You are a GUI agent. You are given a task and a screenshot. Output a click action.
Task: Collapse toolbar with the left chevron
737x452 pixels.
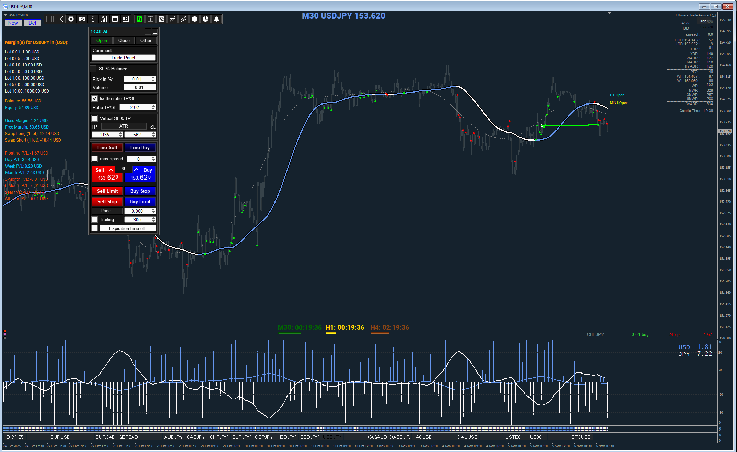61,19
